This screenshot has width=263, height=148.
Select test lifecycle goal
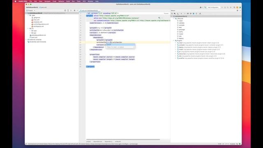coord(179,28)
